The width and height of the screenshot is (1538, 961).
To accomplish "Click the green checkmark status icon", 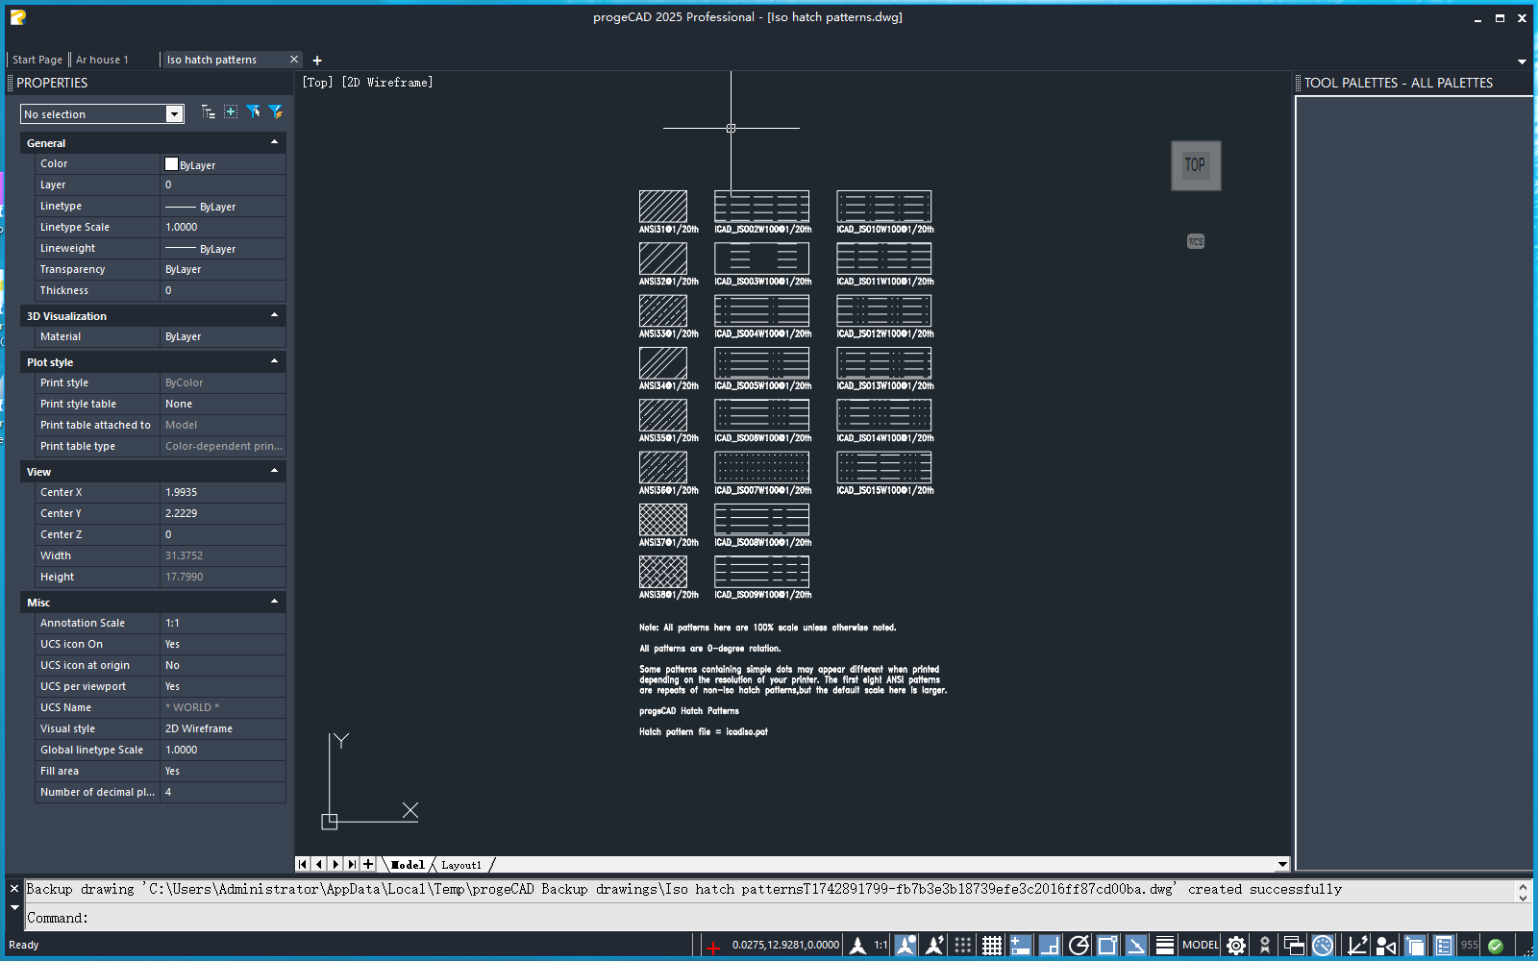I will point(1496,946).
